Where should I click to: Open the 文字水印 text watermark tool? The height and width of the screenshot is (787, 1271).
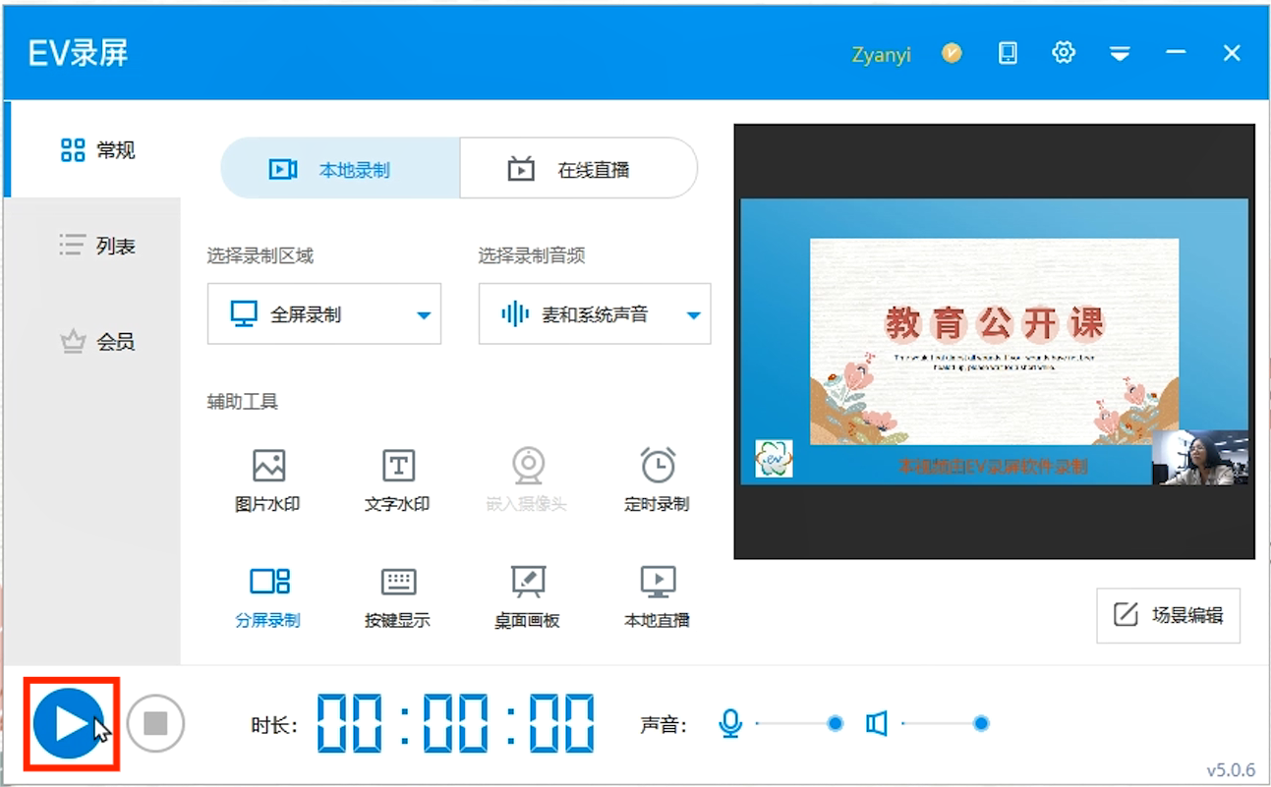[x=397, y=477]
